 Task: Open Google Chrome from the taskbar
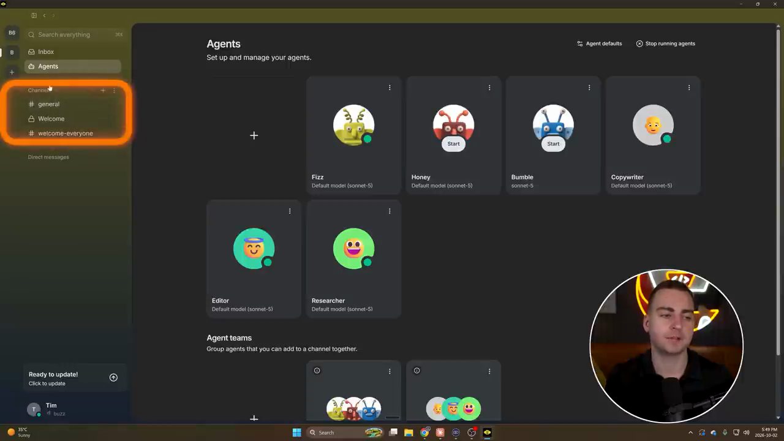click(x=424, y=432)
